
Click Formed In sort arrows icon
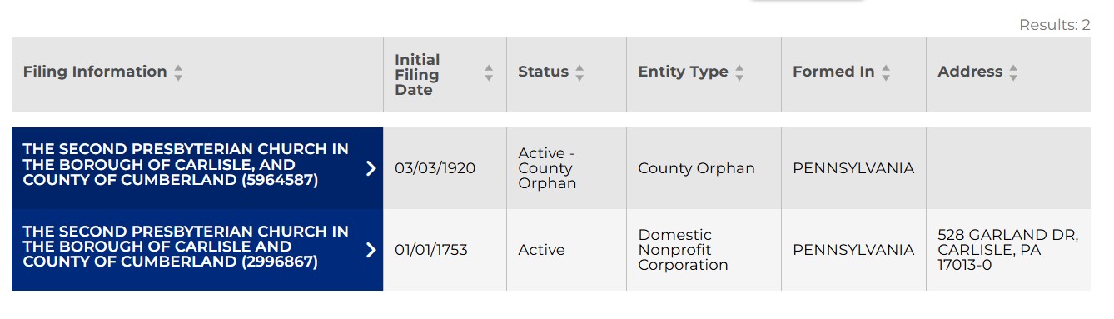[x=886, y=72]
